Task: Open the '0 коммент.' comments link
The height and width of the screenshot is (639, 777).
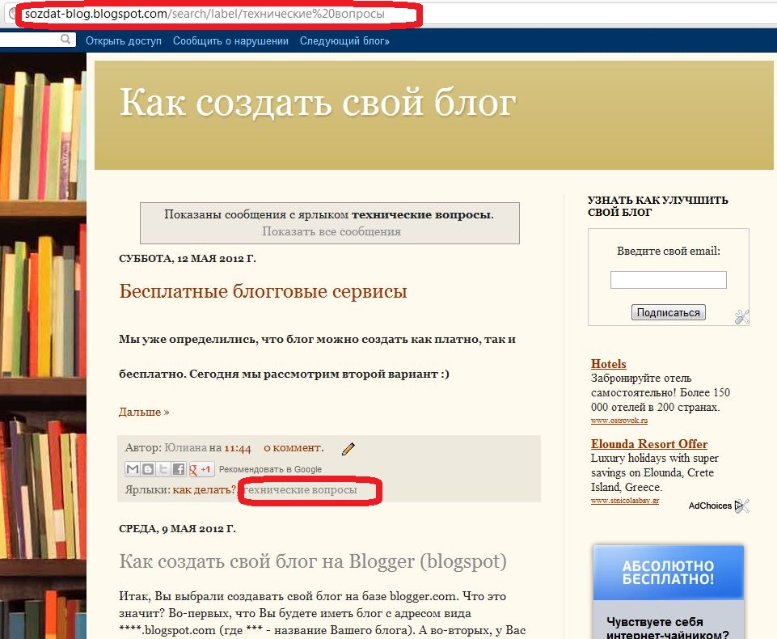Action: click(293, 447)
